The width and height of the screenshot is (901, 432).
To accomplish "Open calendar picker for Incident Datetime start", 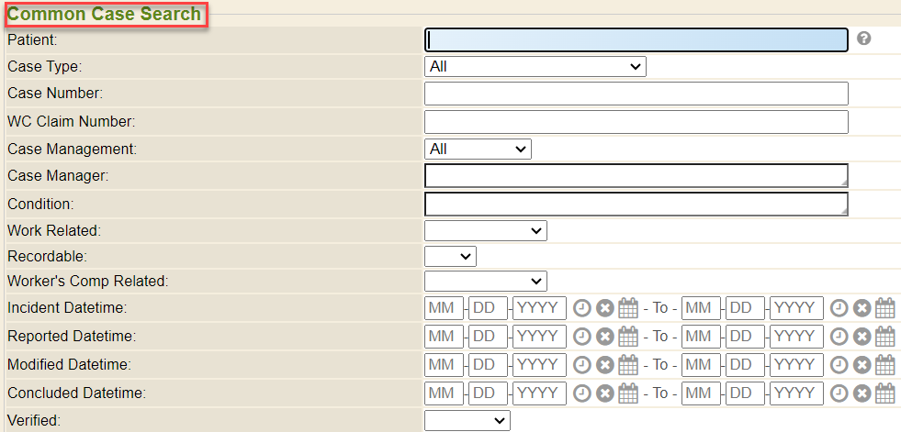I will (x=627, y=308).
